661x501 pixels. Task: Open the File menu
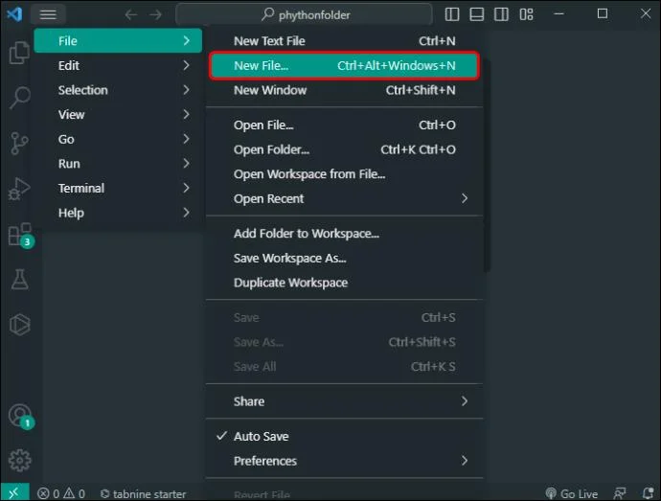pos(118,41)
